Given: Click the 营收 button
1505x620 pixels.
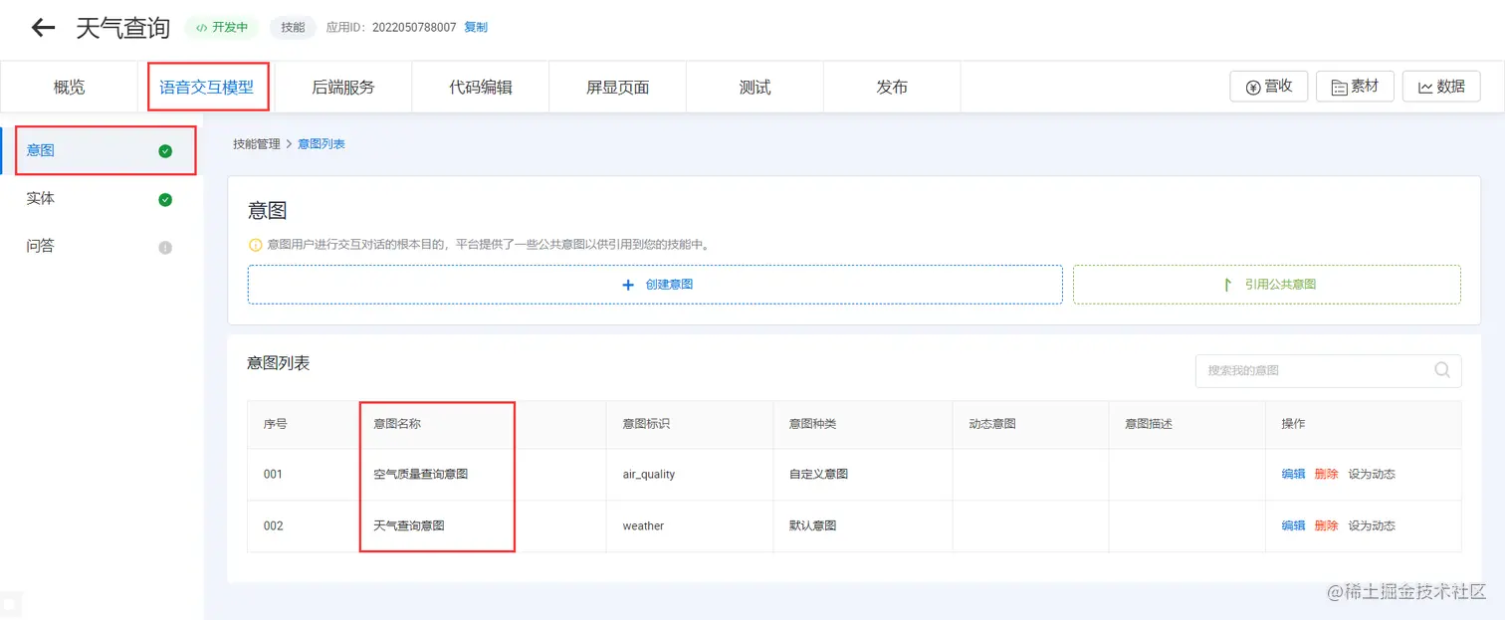Looking at the screenshot, I should point(1269,87).
